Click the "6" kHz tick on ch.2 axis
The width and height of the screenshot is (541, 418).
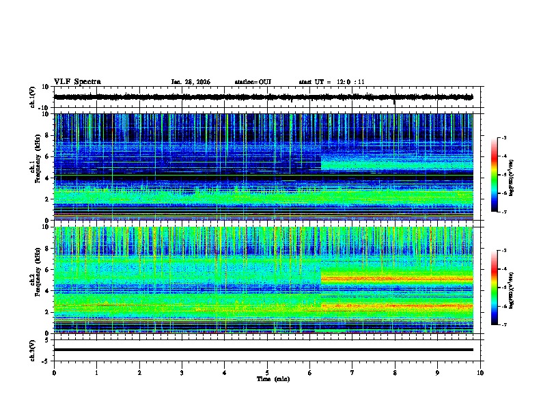(x=47, y=270)
